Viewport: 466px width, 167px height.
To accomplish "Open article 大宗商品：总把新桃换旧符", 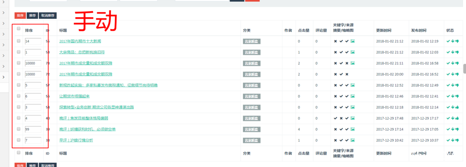I will pyautogui.click(x=82, y=52).
